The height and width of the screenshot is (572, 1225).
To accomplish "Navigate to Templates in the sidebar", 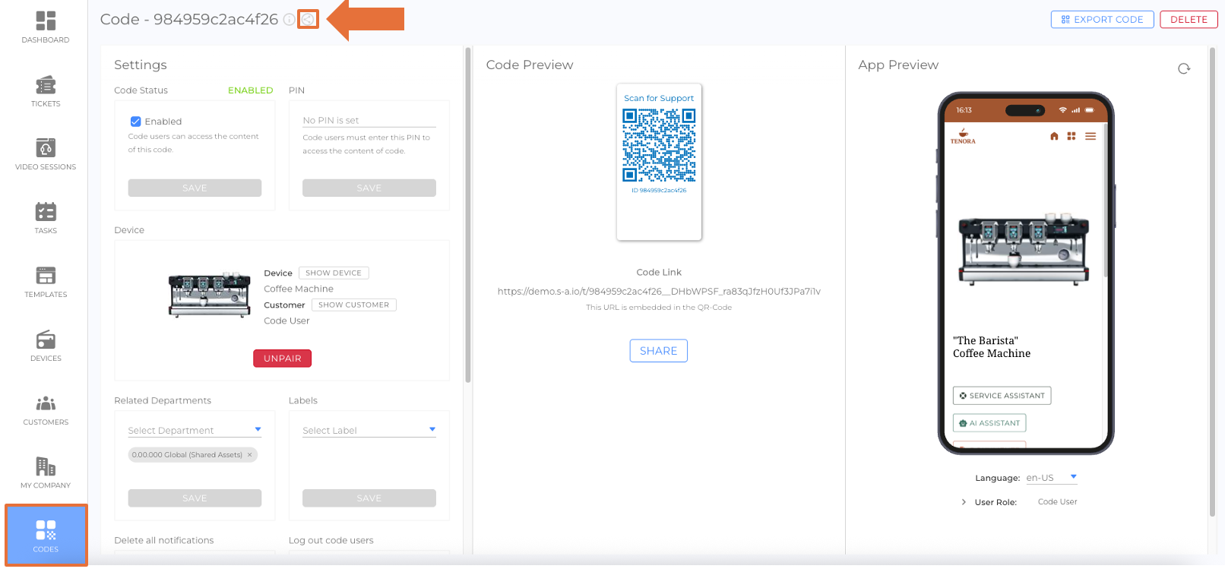I will pyautogui.click(x=46, y=282).
